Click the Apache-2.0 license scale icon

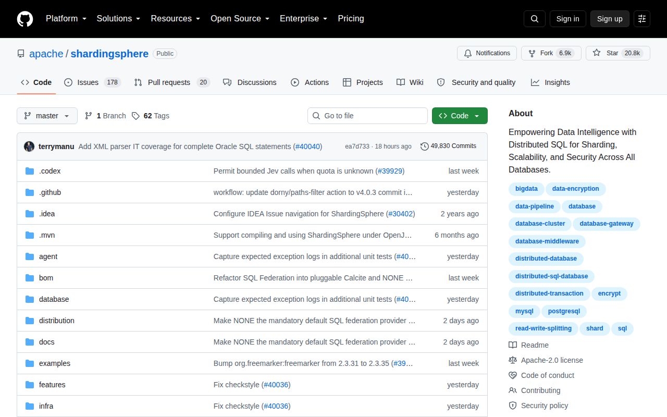pos(513,360)
